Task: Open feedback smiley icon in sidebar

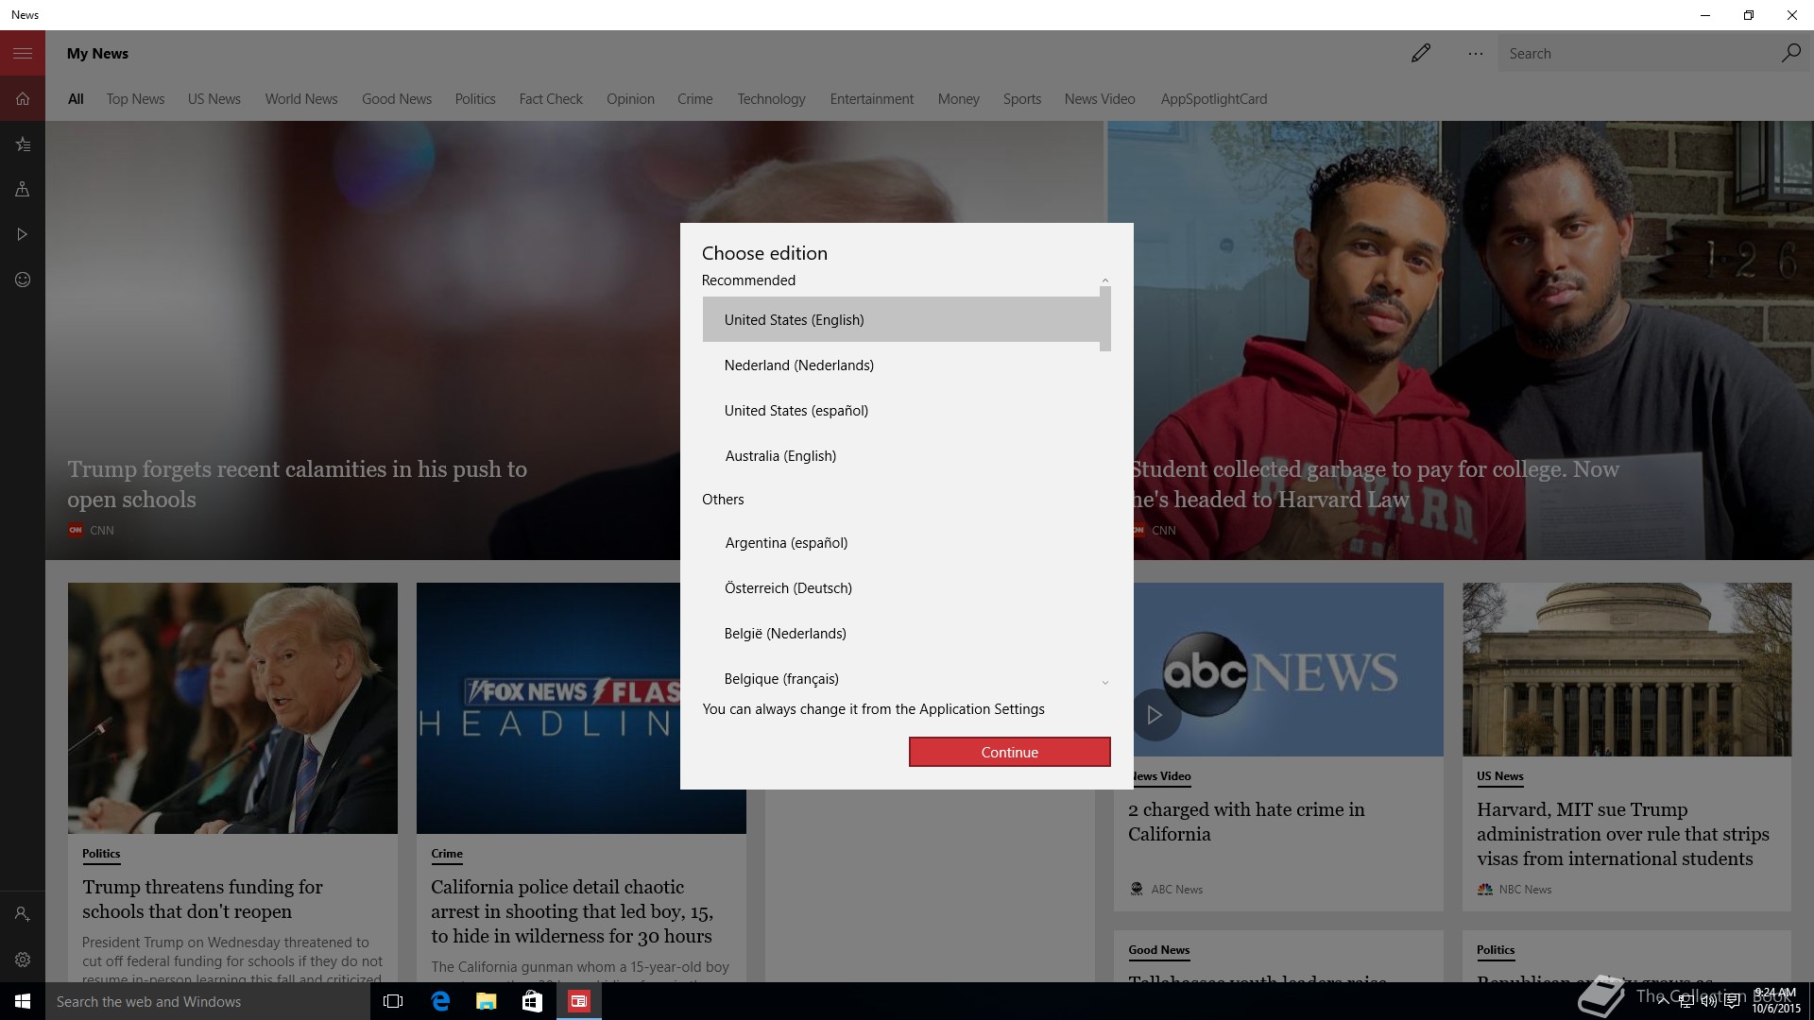Action: [x=23, y=280]
